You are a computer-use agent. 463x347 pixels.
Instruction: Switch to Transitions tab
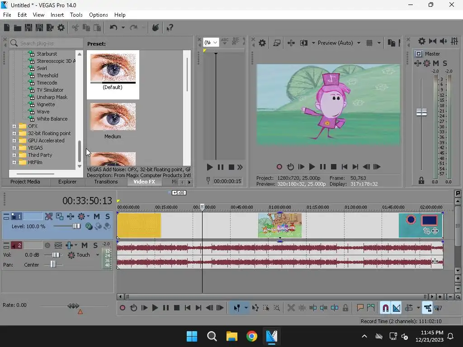point(106,182)
